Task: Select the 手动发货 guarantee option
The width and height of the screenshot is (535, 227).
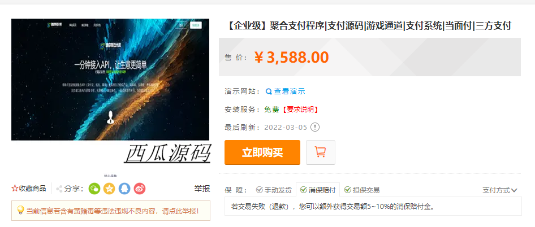Action: [x=274, y=190]
